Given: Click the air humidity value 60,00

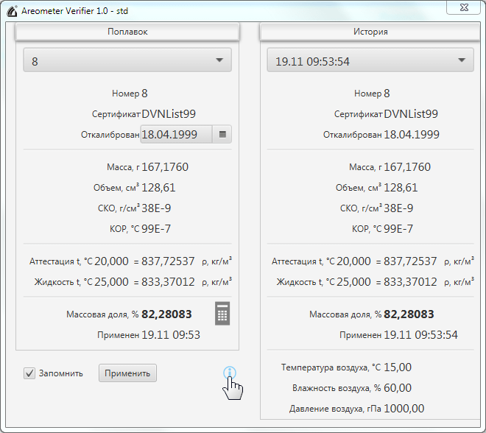Looking at the screenshot, I should (x=398, y=388).
